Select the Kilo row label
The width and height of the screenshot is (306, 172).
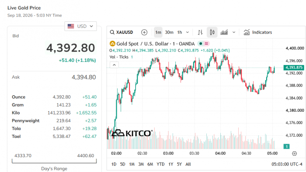coord(16,113)
